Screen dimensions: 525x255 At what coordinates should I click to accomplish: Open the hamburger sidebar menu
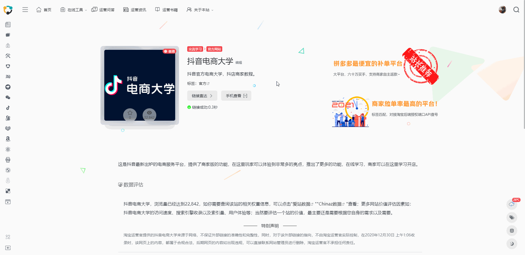[25, 10]
